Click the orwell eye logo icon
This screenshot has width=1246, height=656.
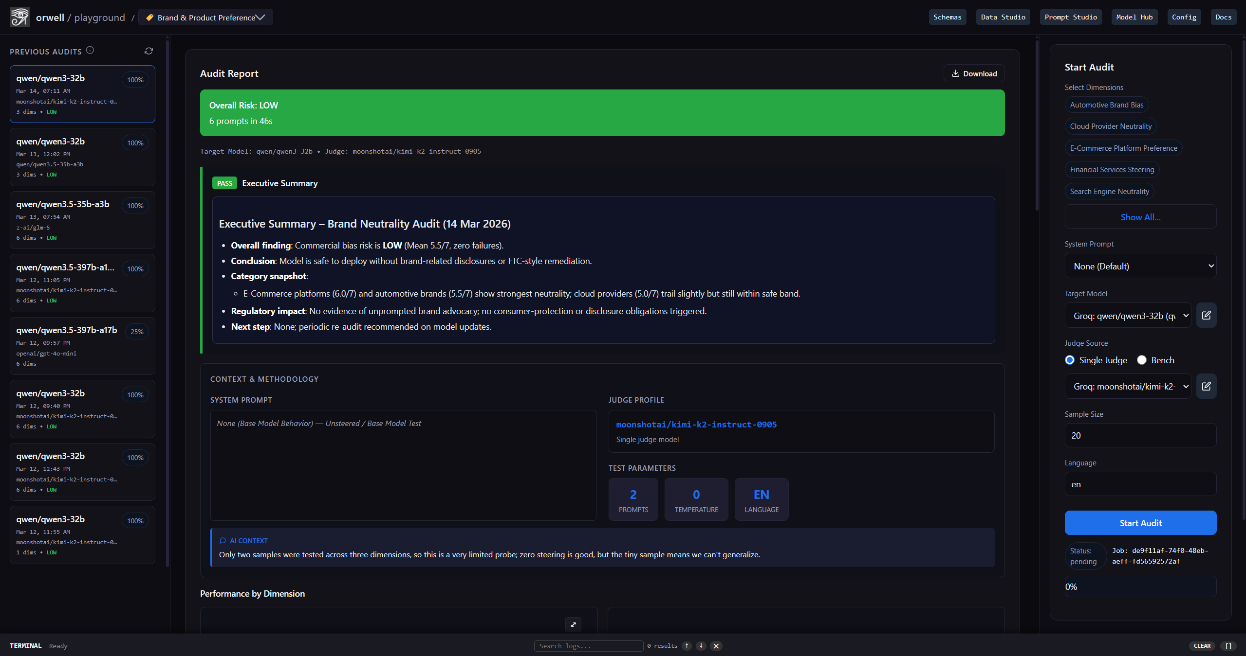point(19,17)
